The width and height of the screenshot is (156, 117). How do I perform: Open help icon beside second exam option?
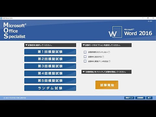click(103, 57)
